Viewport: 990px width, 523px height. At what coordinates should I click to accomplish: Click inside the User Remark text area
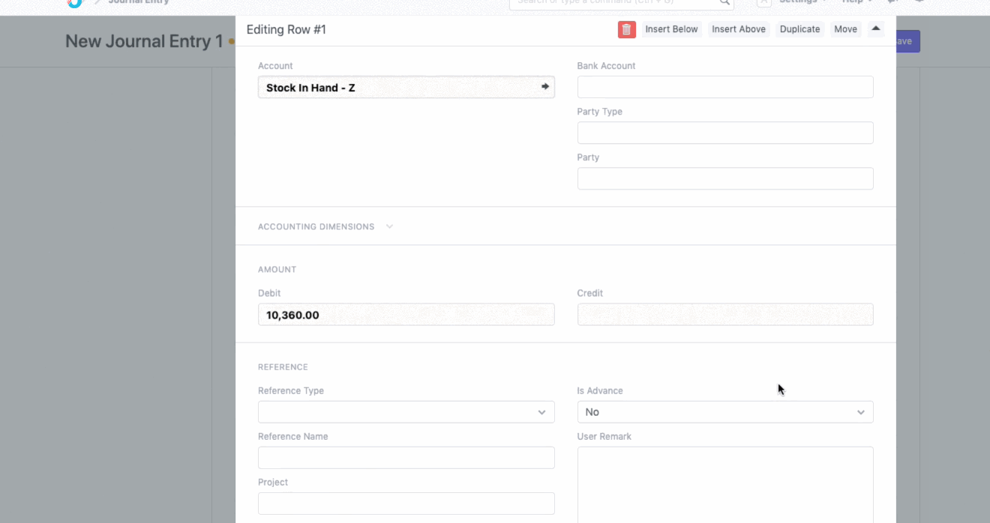[x=725, y=485]
